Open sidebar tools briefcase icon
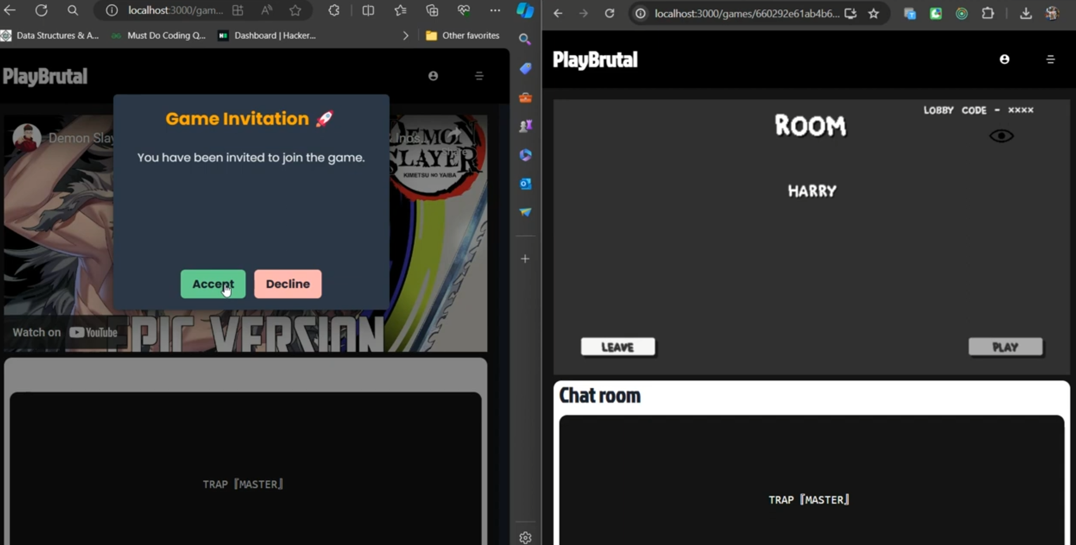Viewport: 1076px width, 545px height. pyautogui.click(x=525, y=98)
